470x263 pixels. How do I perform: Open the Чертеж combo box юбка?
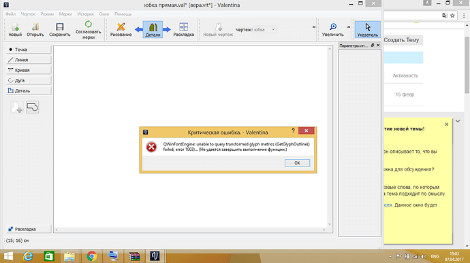click(x=264, y=30)
